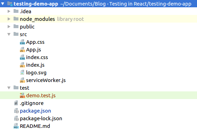Click the CSS file icon of App.css

coord(22,42)
